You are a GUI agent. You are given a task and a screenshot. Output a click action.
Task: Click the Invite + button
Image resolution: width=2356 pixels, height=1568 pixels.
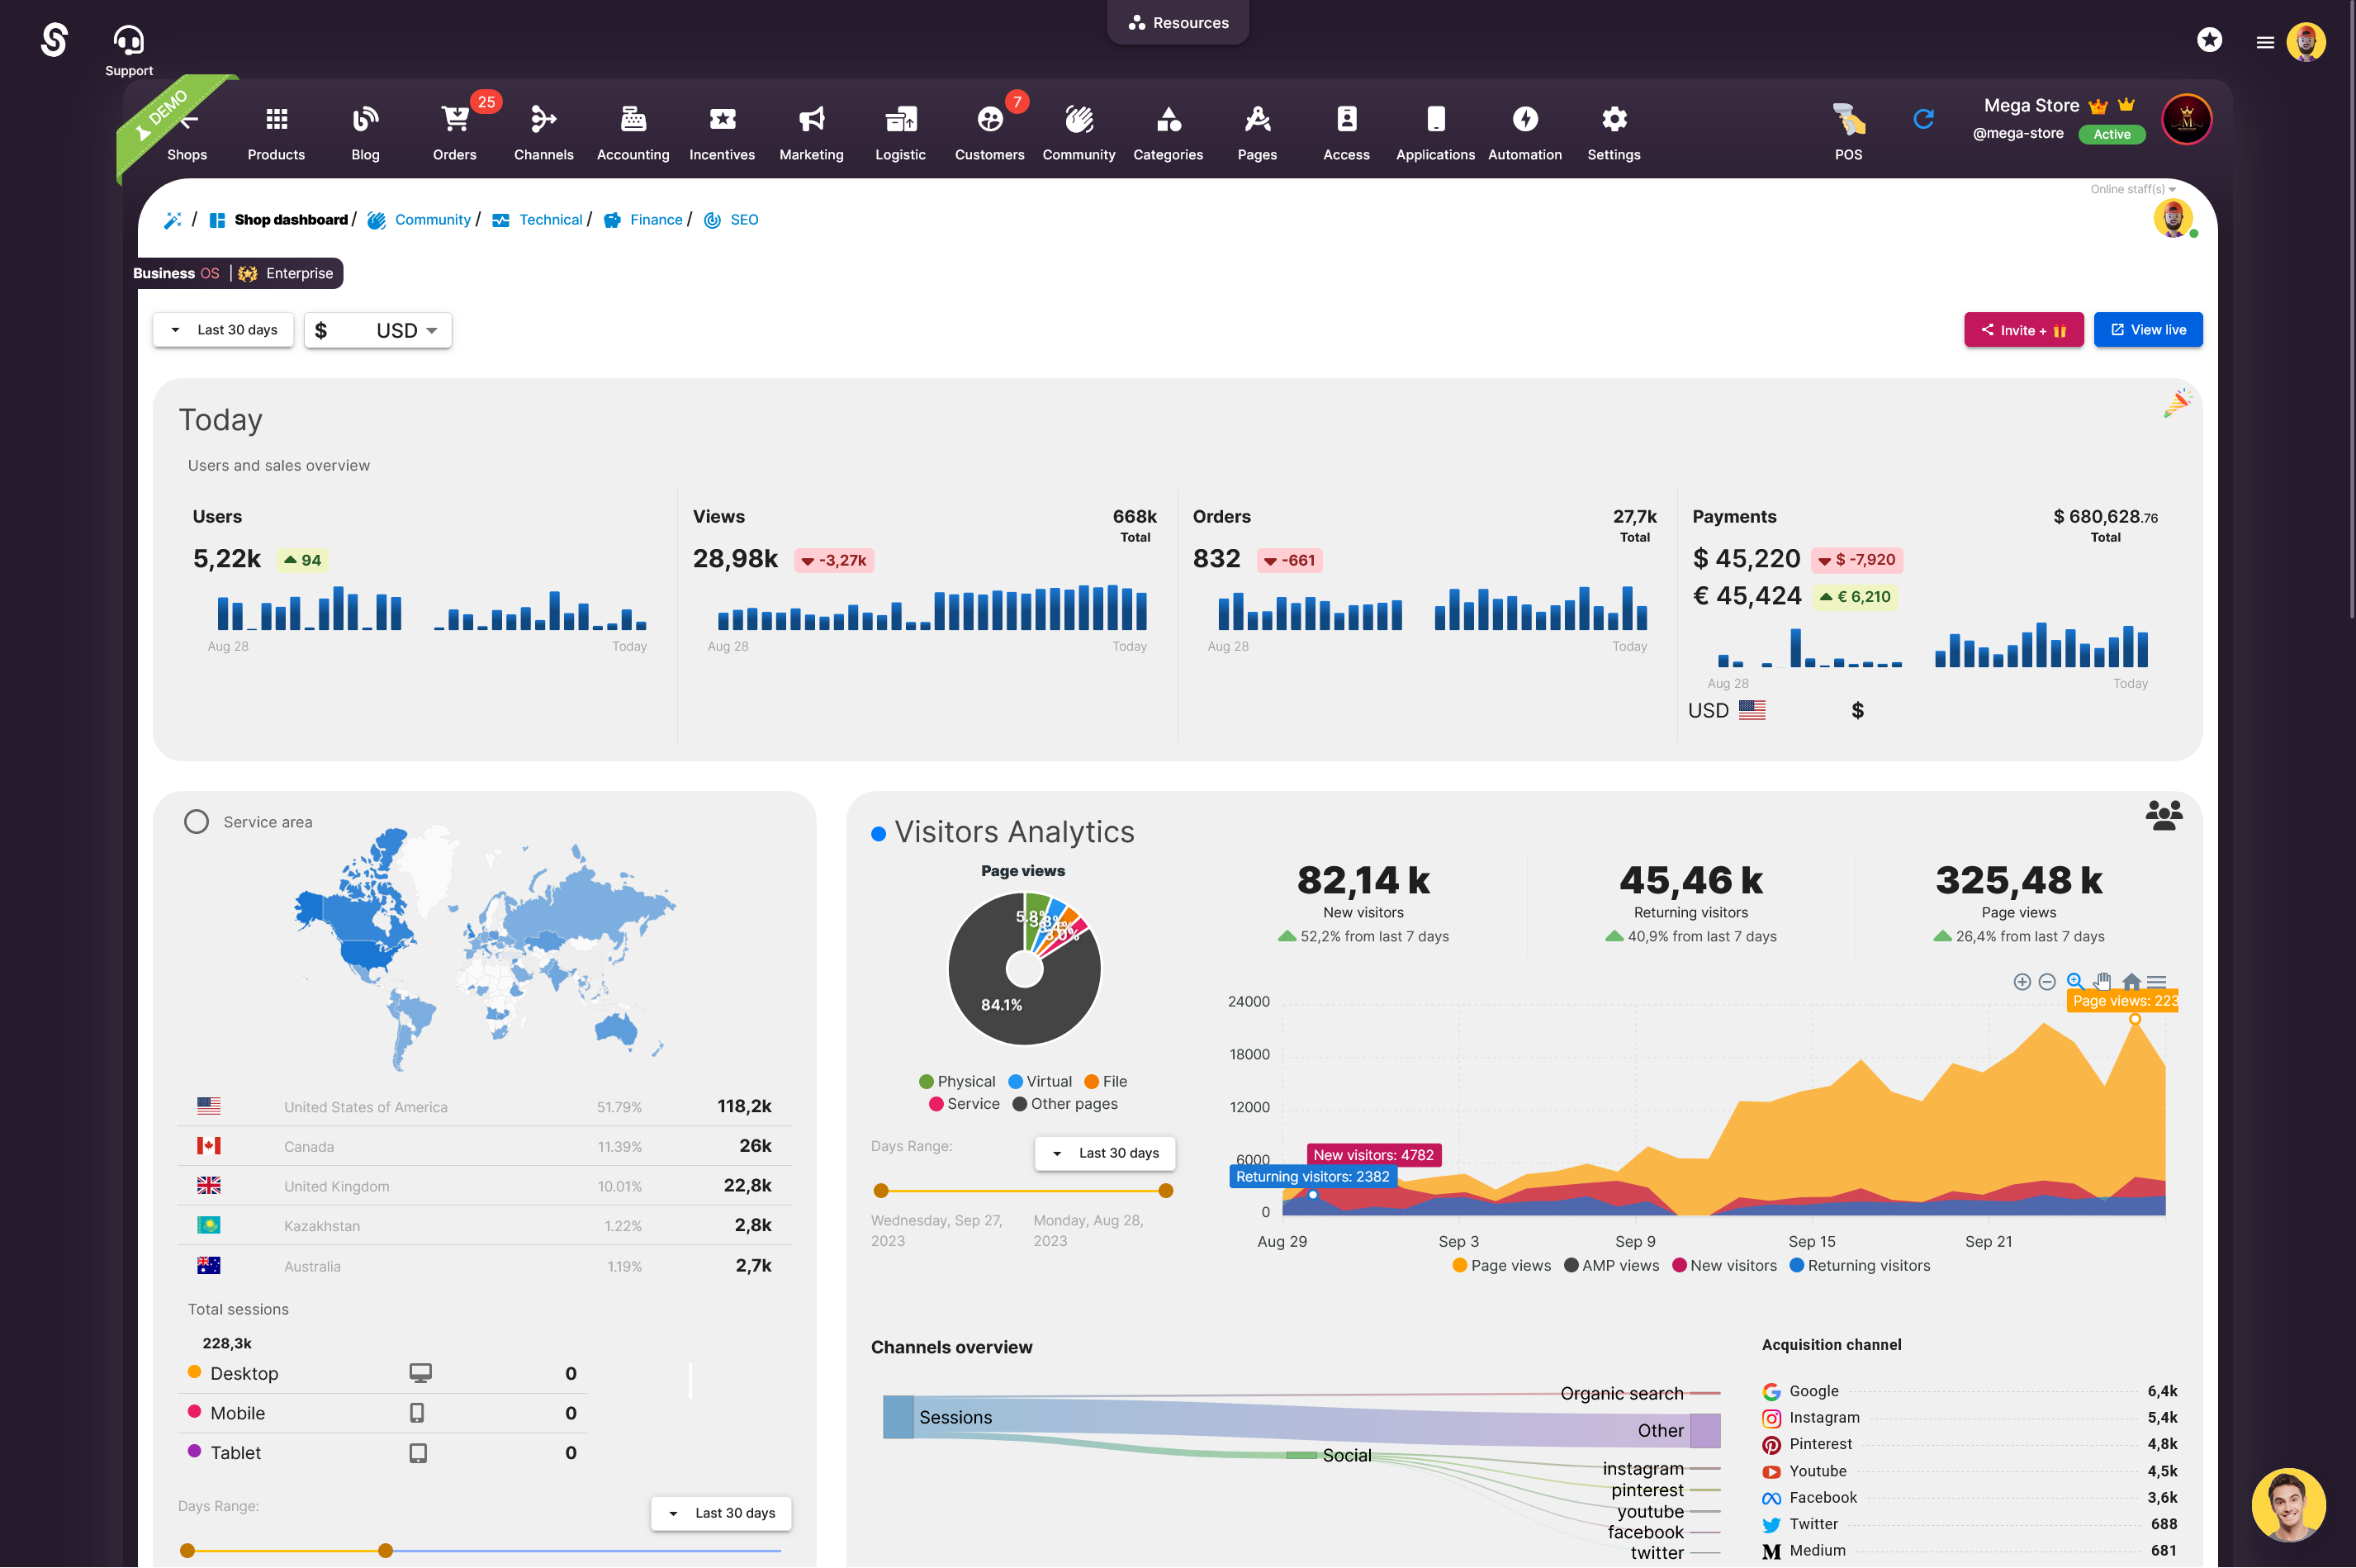(2023, 329)
